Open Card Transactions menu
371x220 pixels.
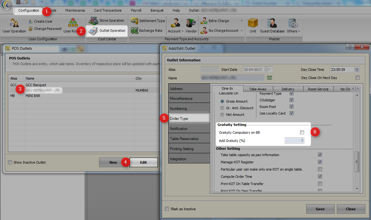pyautogui.click(x=108, y=10)
